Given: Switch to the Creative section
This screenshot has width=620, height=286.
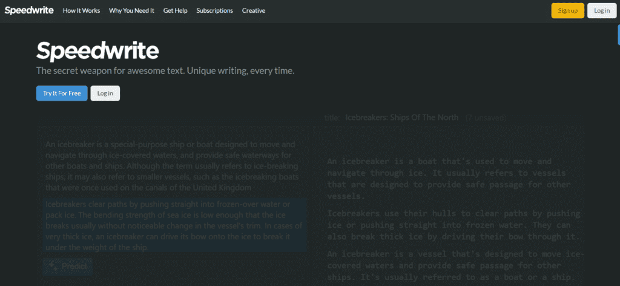Looking at the screenshot, I should [x=253, y=11].
